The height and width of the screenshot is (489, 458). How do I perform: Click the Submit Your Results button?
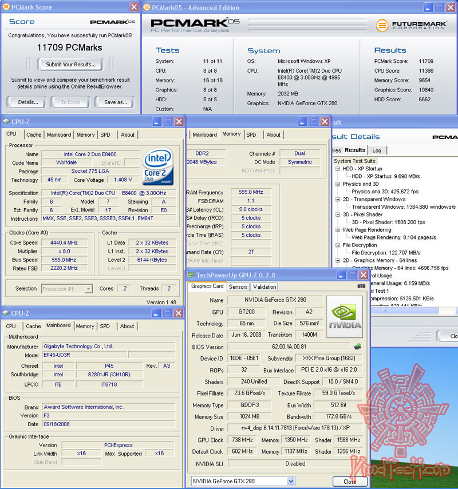click(x=70, y=64)
